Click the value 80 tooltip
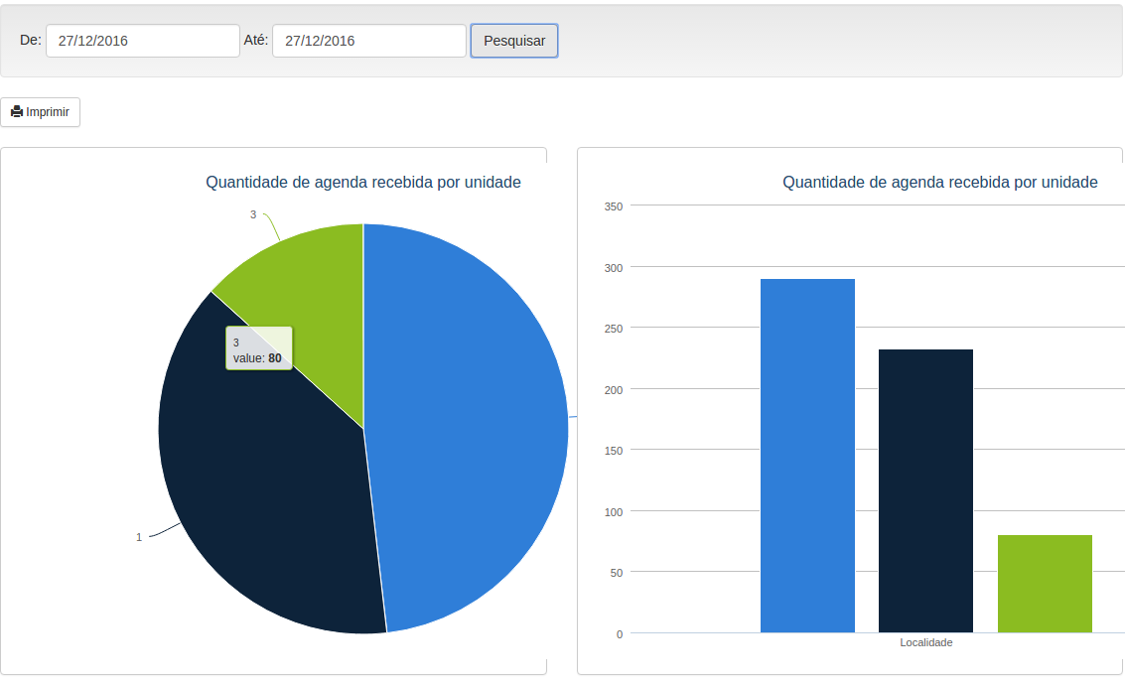 (258, 349)
